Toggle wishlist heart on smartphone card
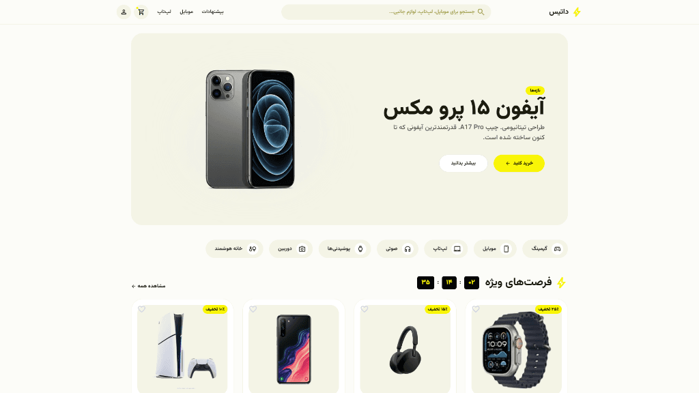The height and width of the screenshot is (393, 699). pos(253,309)
